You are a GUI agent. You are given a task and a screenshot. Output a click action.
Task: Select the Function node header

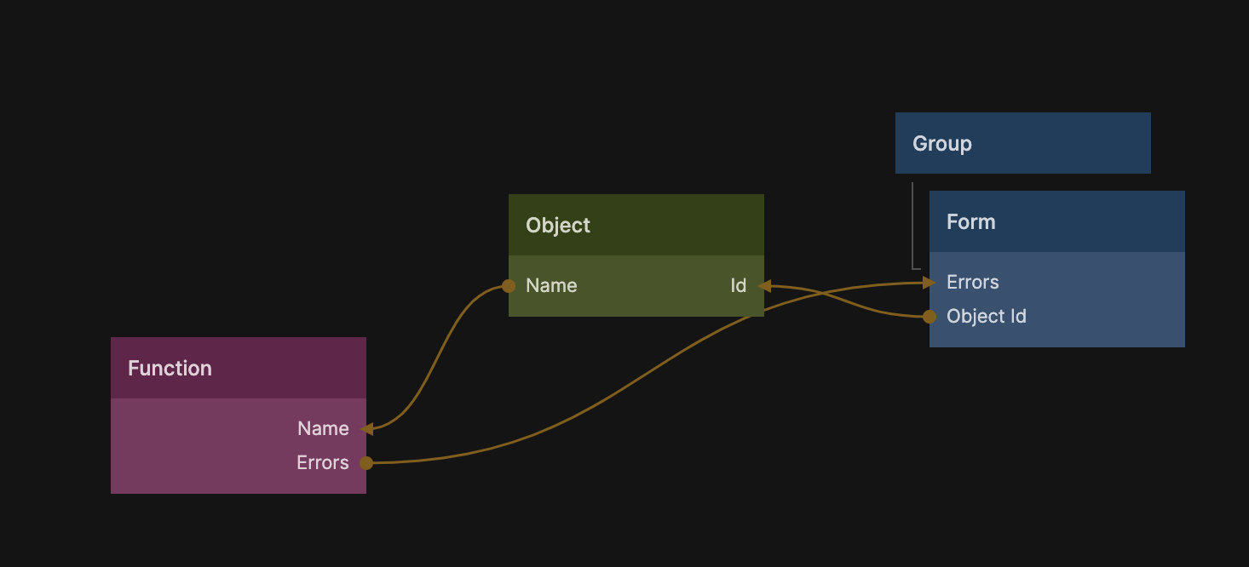pos(239,368)
